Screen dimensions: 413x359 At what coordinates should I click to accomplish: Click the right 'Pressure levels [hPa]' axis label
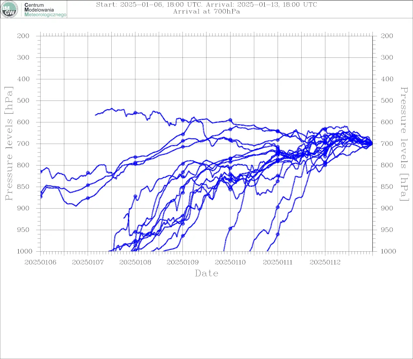coord(404,144)
